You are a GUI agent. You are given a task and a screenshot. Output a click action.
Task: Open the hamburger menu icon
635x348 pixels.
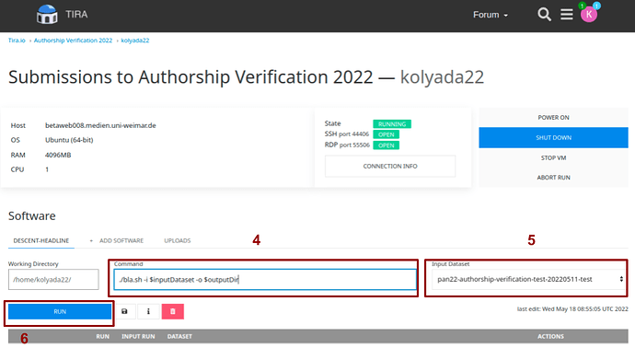click(567, 15)
